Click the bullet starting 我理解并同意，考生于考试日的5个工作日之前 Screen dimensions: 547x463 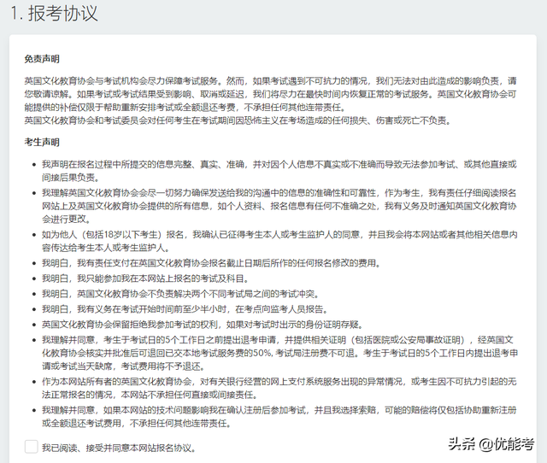coord(279,353)
